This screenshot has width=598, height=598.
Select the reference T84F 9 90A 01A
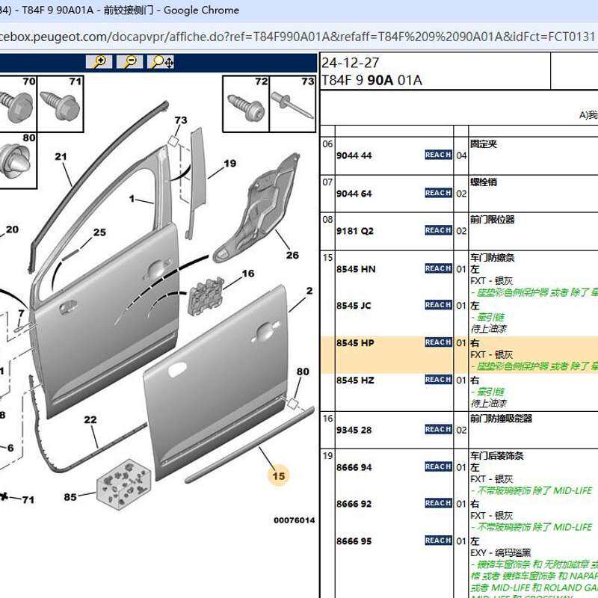click(372, 80)
